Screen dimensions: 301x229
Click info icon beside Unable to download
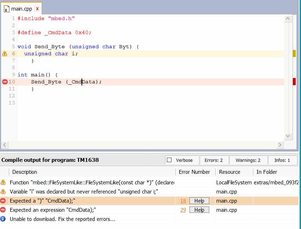[3, 219]
